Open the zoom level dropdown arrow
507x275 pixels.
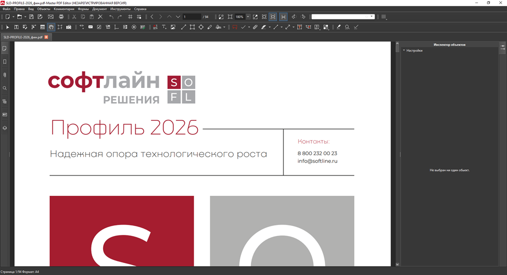(x=248, y=17)
